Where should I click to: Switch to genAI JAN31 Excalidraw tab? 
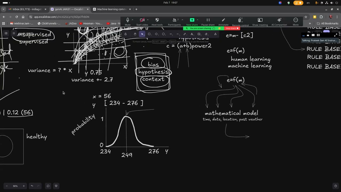69,9
